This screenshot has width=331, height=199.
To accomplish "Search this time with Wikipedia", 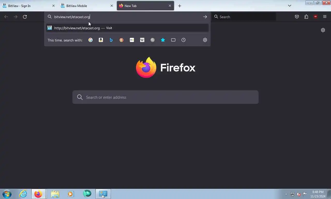I will tap(142, 40).
